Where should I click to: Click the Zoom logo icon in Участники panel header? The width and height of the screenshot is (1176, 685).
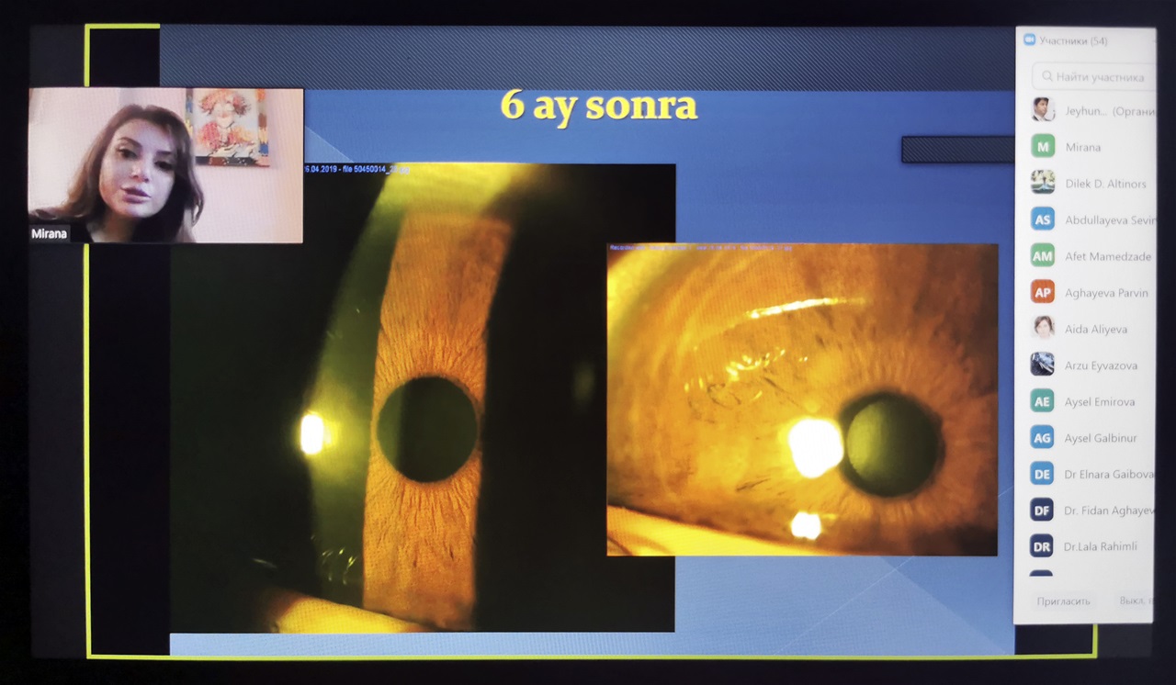click(x=1030, y=40)
